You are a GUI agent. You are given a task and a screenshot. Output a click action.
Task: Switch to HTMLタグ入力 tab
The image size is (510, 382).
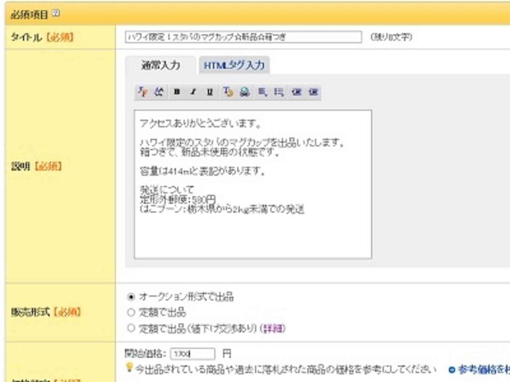pyautogui.click(x=234, y=65)
